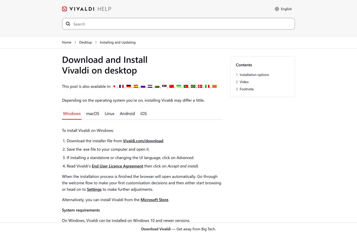Image resolution: width=357 pixels, height=235 pixels.
Task: Open the Spanish flag translation
Action: click(x=136, y=86)
